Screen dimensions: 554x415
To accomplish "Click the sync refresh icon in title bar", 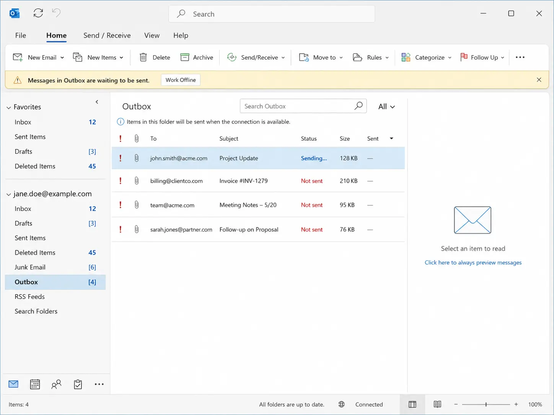I will pos(38,13).
